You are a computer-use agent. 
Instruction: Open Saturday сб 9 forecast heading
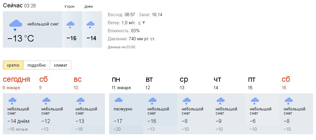point(44,79)
